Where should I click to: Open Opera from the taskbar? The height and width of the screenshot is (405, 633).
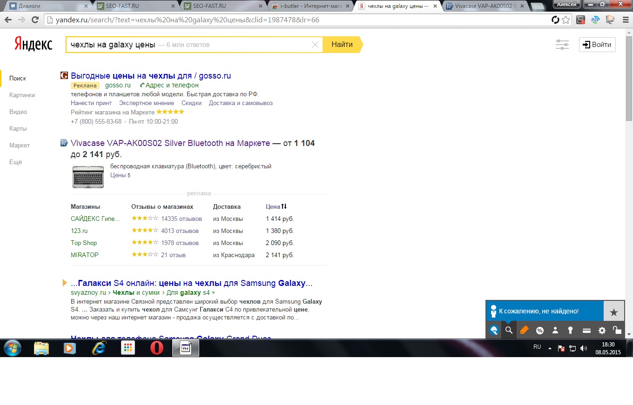pyautogui.click(x=157, y=348)
